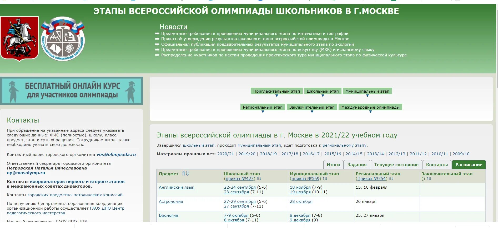
Task: Click 19 ноября municipal date link
Action: coord(300,192)
